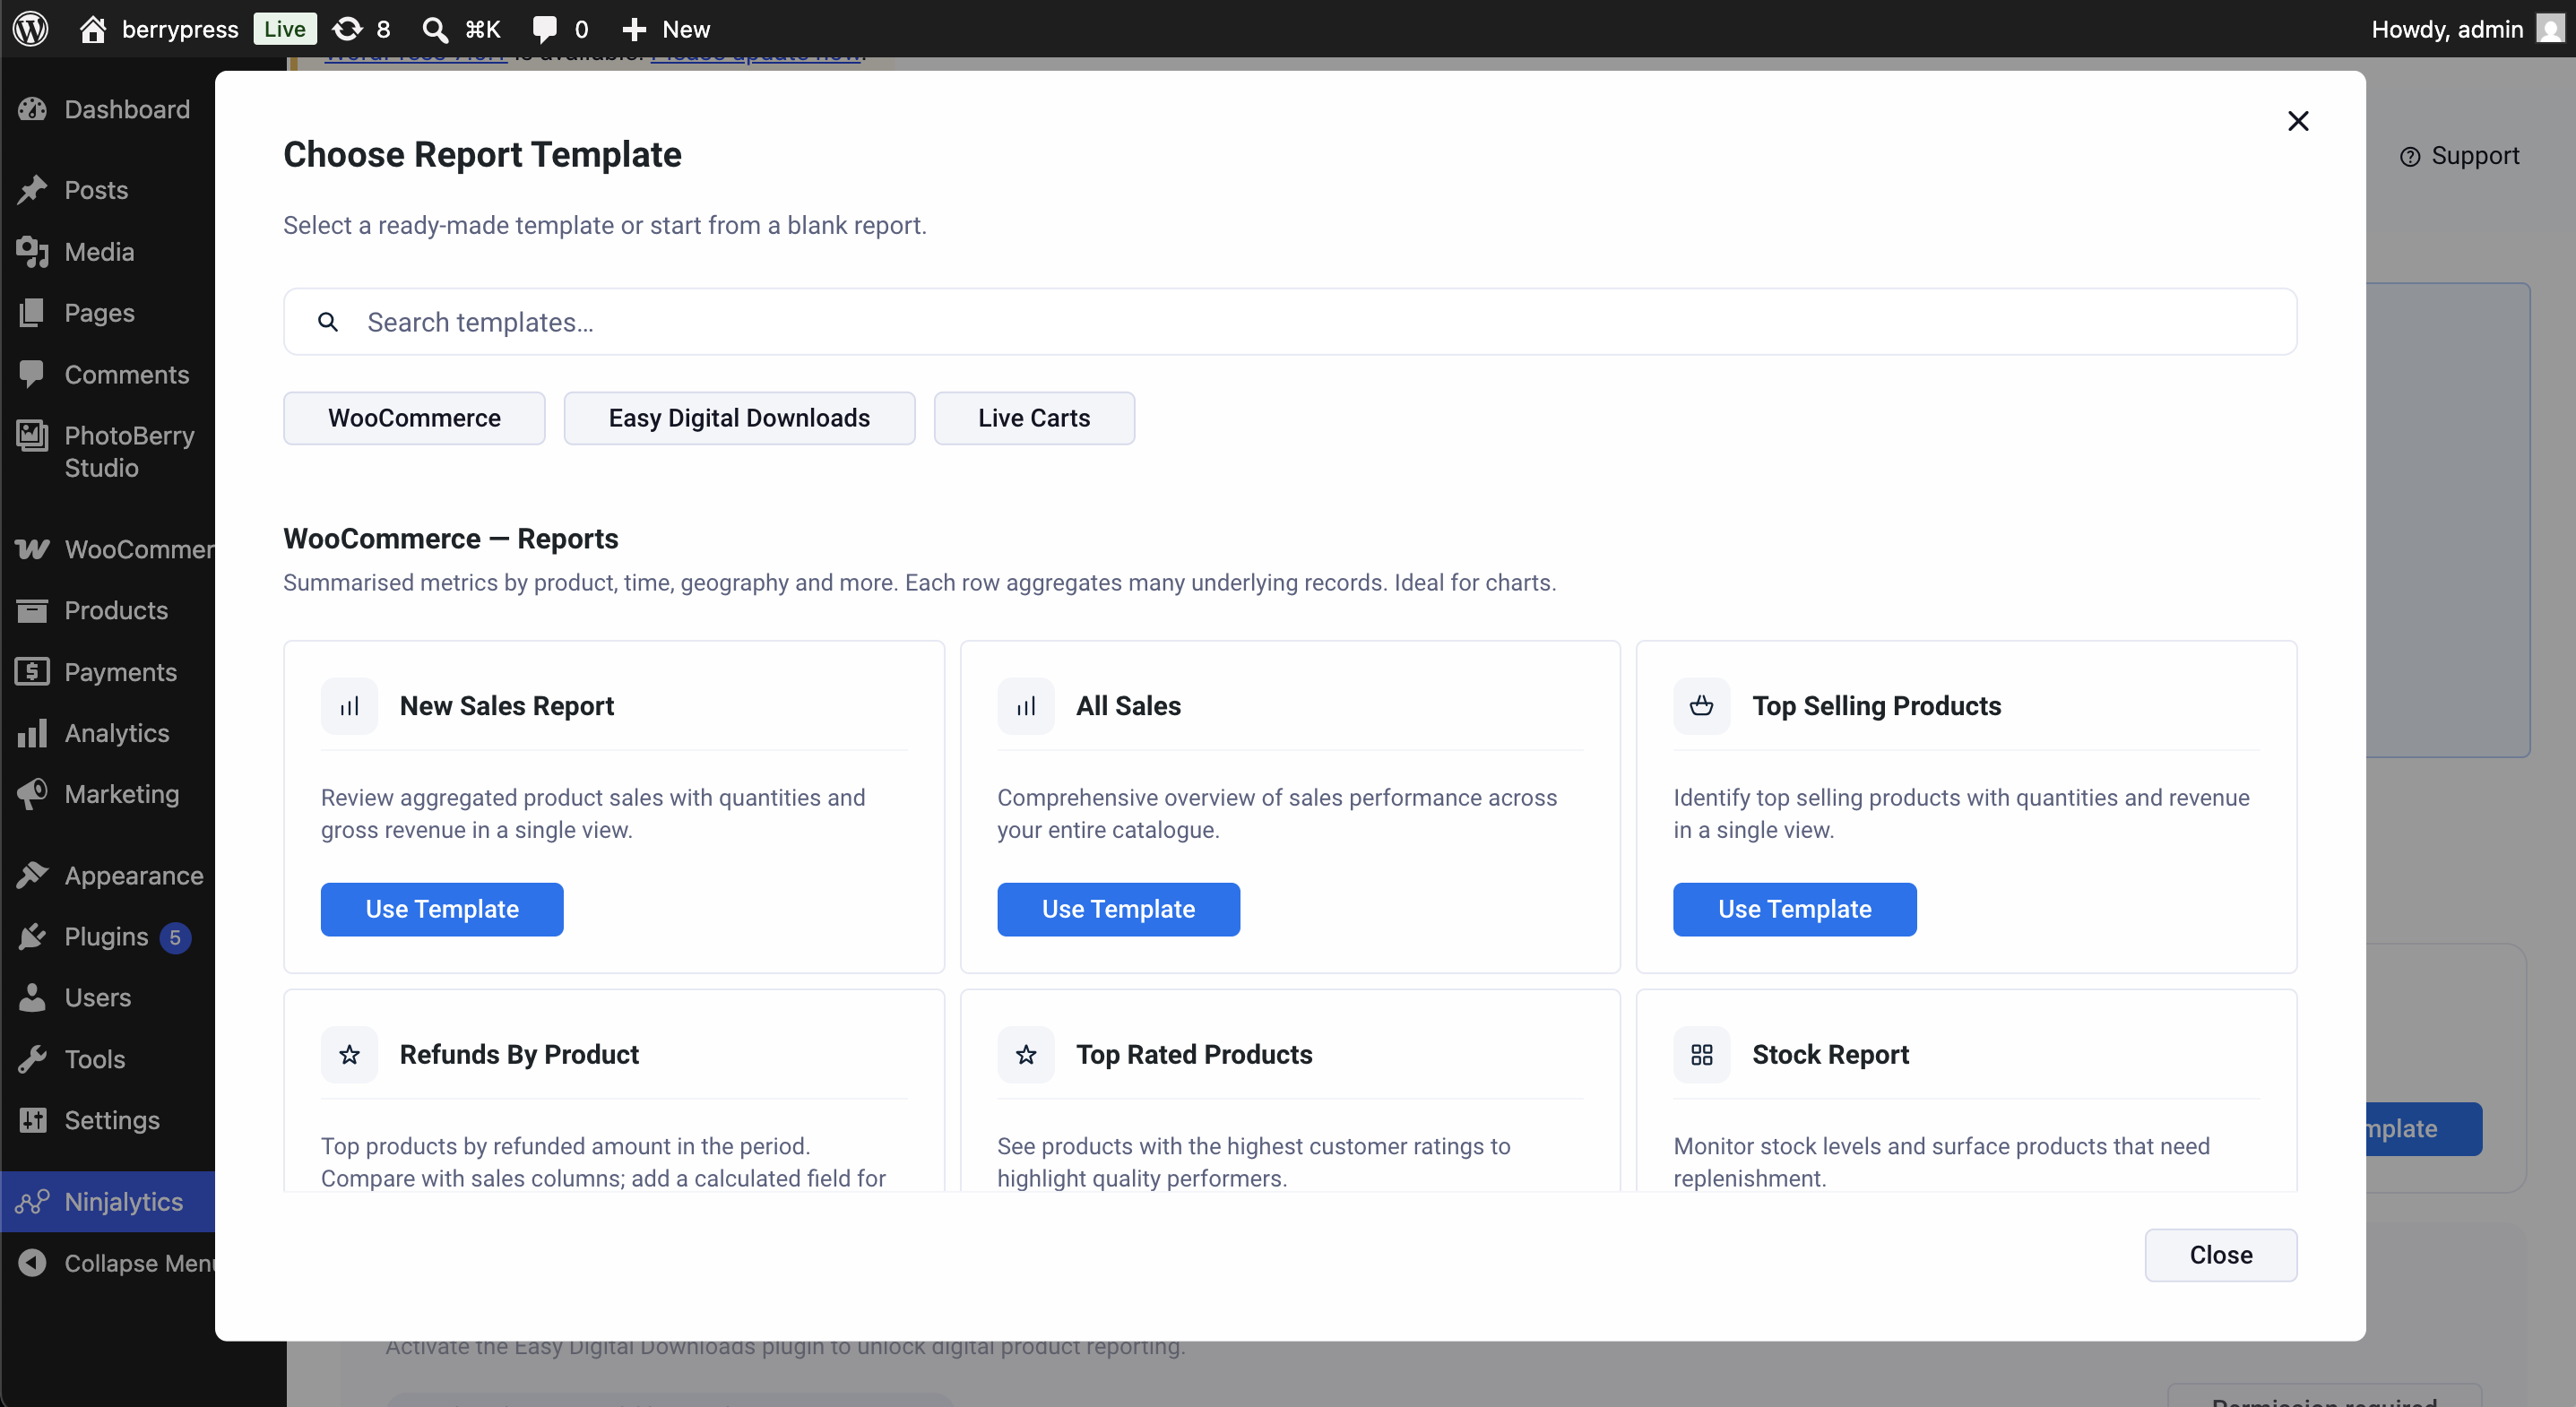Image resolution: width=2576 pixels, height=1407 pixels.
Task: Click the Live status badge
Action: point(285,29)
